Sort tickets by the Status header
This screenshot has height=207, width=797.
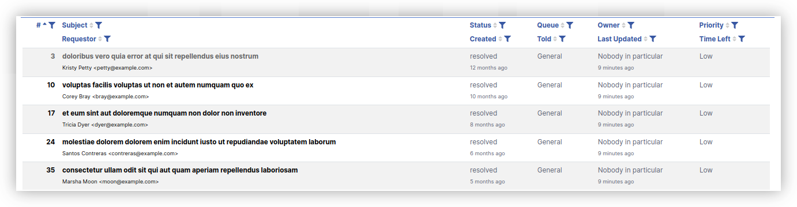(480, 25)
